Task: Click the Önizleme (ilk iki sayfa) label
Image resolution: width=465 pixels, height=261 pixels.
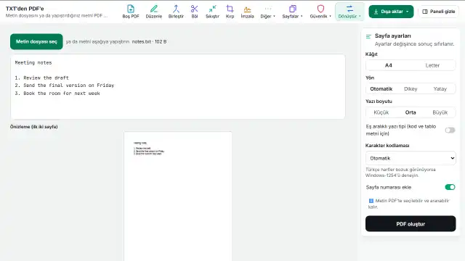Action: (x=34, y=127)
